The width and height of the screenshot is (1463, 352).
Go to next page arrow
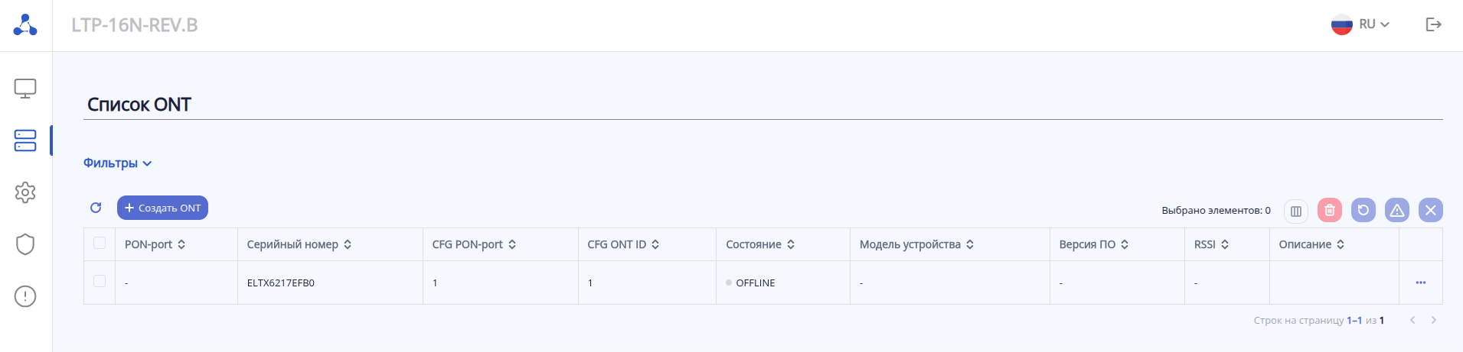click(x=1434, y=321)
